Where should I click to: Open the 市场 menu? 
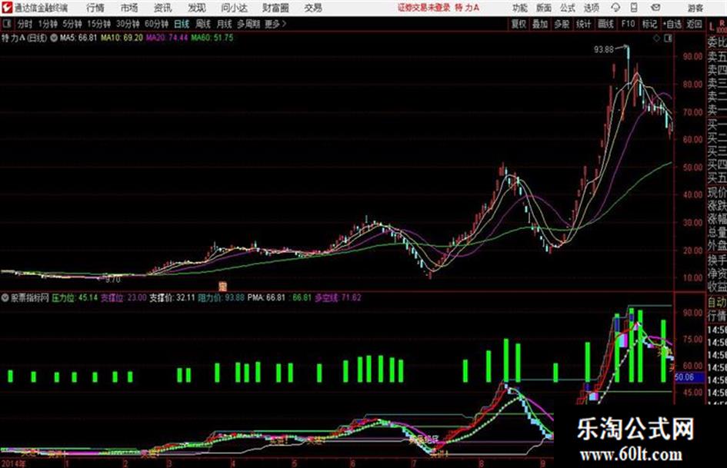(129, 8)
